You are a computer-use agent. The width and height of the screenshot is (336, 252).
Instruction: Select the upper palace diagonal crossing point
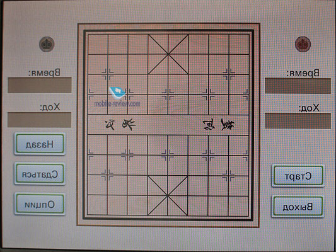[x=168, y=54]
